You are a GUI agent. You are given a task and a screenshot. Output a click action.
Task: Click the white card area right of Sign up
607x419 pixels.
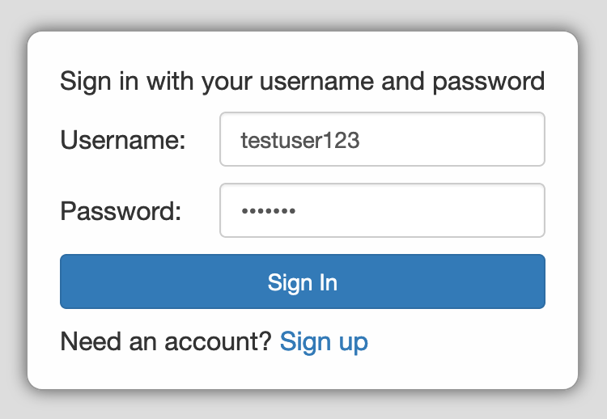(x=469, y=342)
